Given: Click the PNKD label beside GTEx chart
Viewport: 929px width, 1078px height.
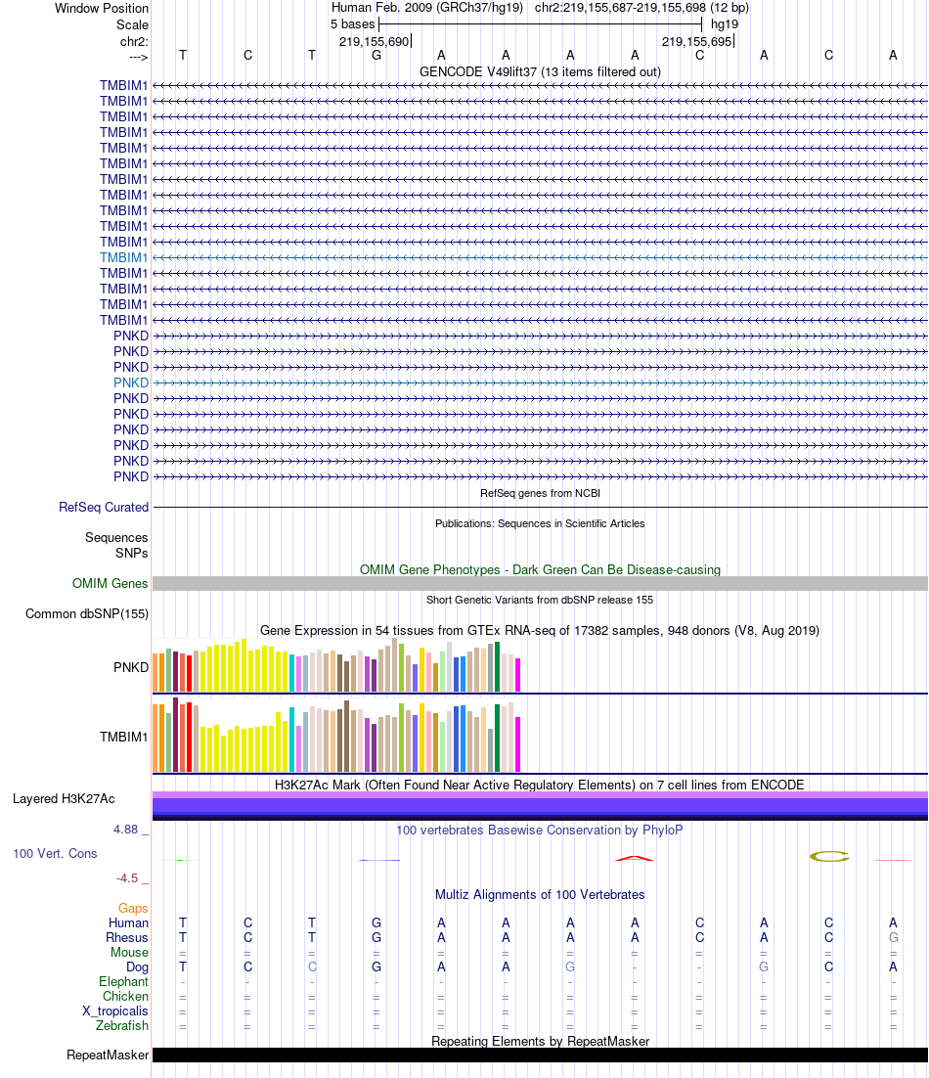Looking at the screenshot, I should [131, 667].
